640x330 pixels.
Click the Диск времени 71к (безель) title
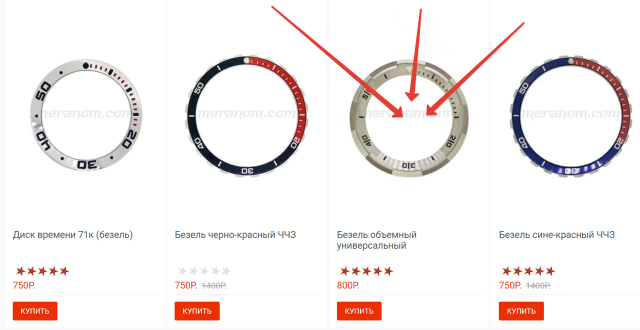[72, 234]
